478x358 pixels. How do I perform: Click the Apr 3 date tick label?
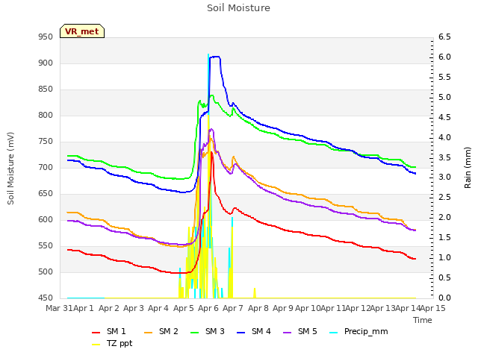coord(134,308)
